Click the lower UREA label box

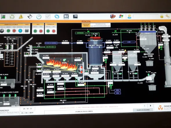117,93
